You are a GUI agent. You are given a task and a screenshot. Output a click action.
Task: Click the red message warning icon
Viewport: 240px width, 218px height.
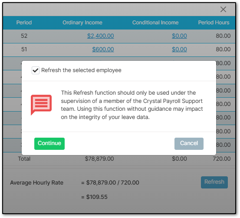coord(41,105)
